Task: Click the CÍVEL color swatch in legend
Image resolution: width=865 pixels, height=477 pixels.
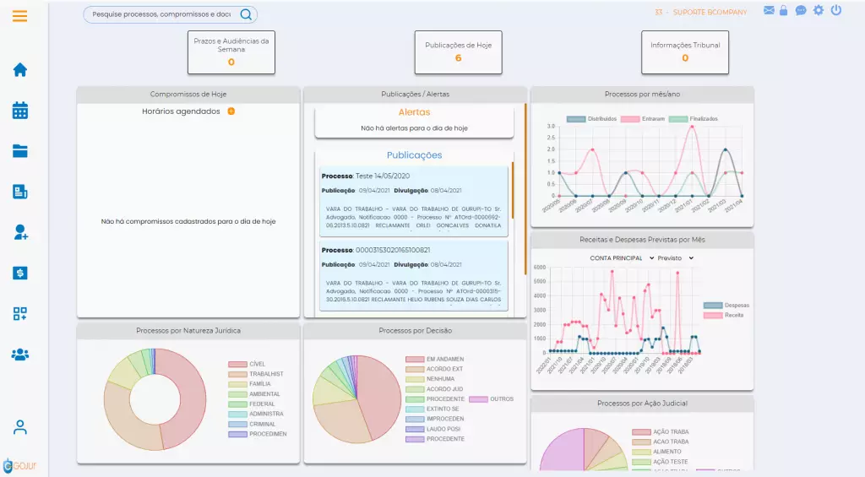Action: (237, 364)
